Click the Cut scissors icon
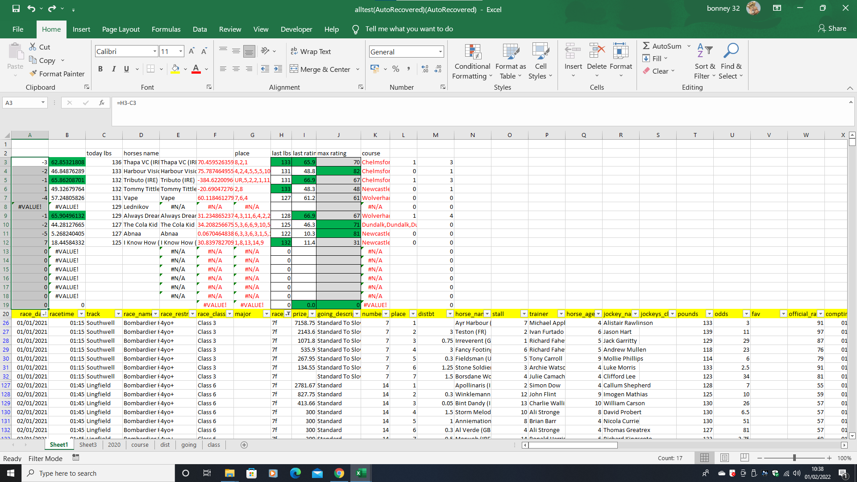This screenshot has height=482, width=857. pyautogui.click(x=33, y=47)
